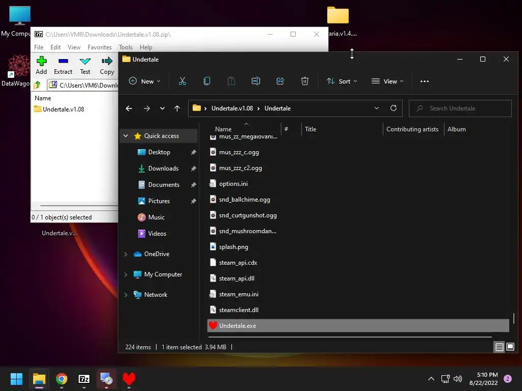Click the Add button in 7-Zip toolbar
The width and height of the screenshot is (522, 391).
[41, 66]
